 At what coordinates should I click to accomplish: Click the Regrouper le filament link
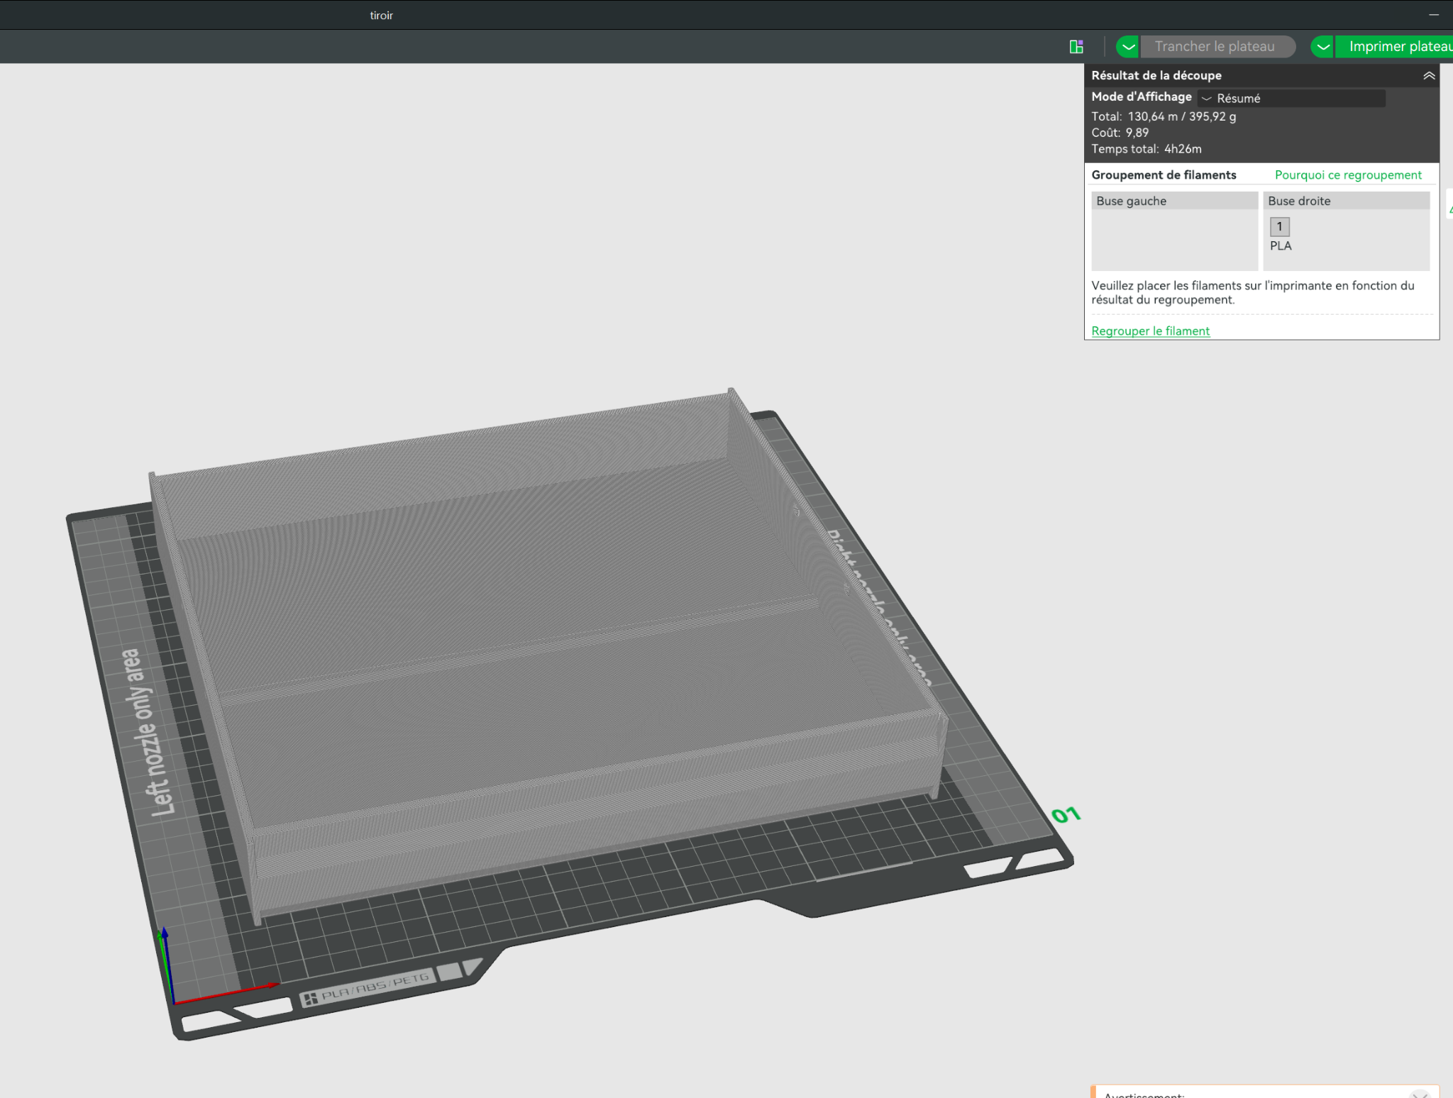tap(1150, 331)
